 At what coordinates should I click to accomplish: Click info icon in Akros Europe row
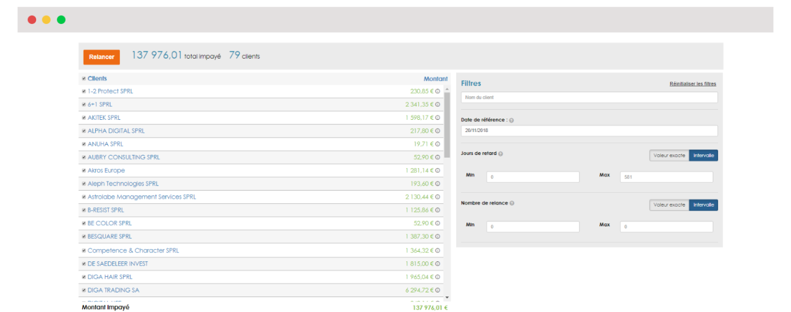438,170
